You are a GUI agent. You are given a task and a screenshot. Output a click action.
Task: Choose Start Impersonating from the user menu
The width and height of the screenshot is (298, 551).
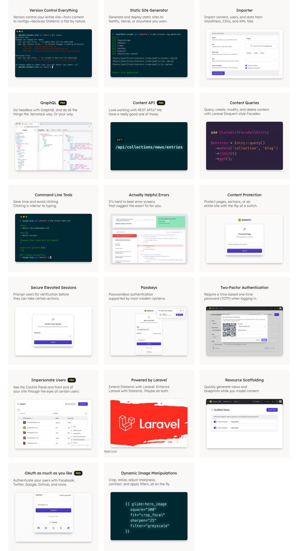click(x=81, y=440)
